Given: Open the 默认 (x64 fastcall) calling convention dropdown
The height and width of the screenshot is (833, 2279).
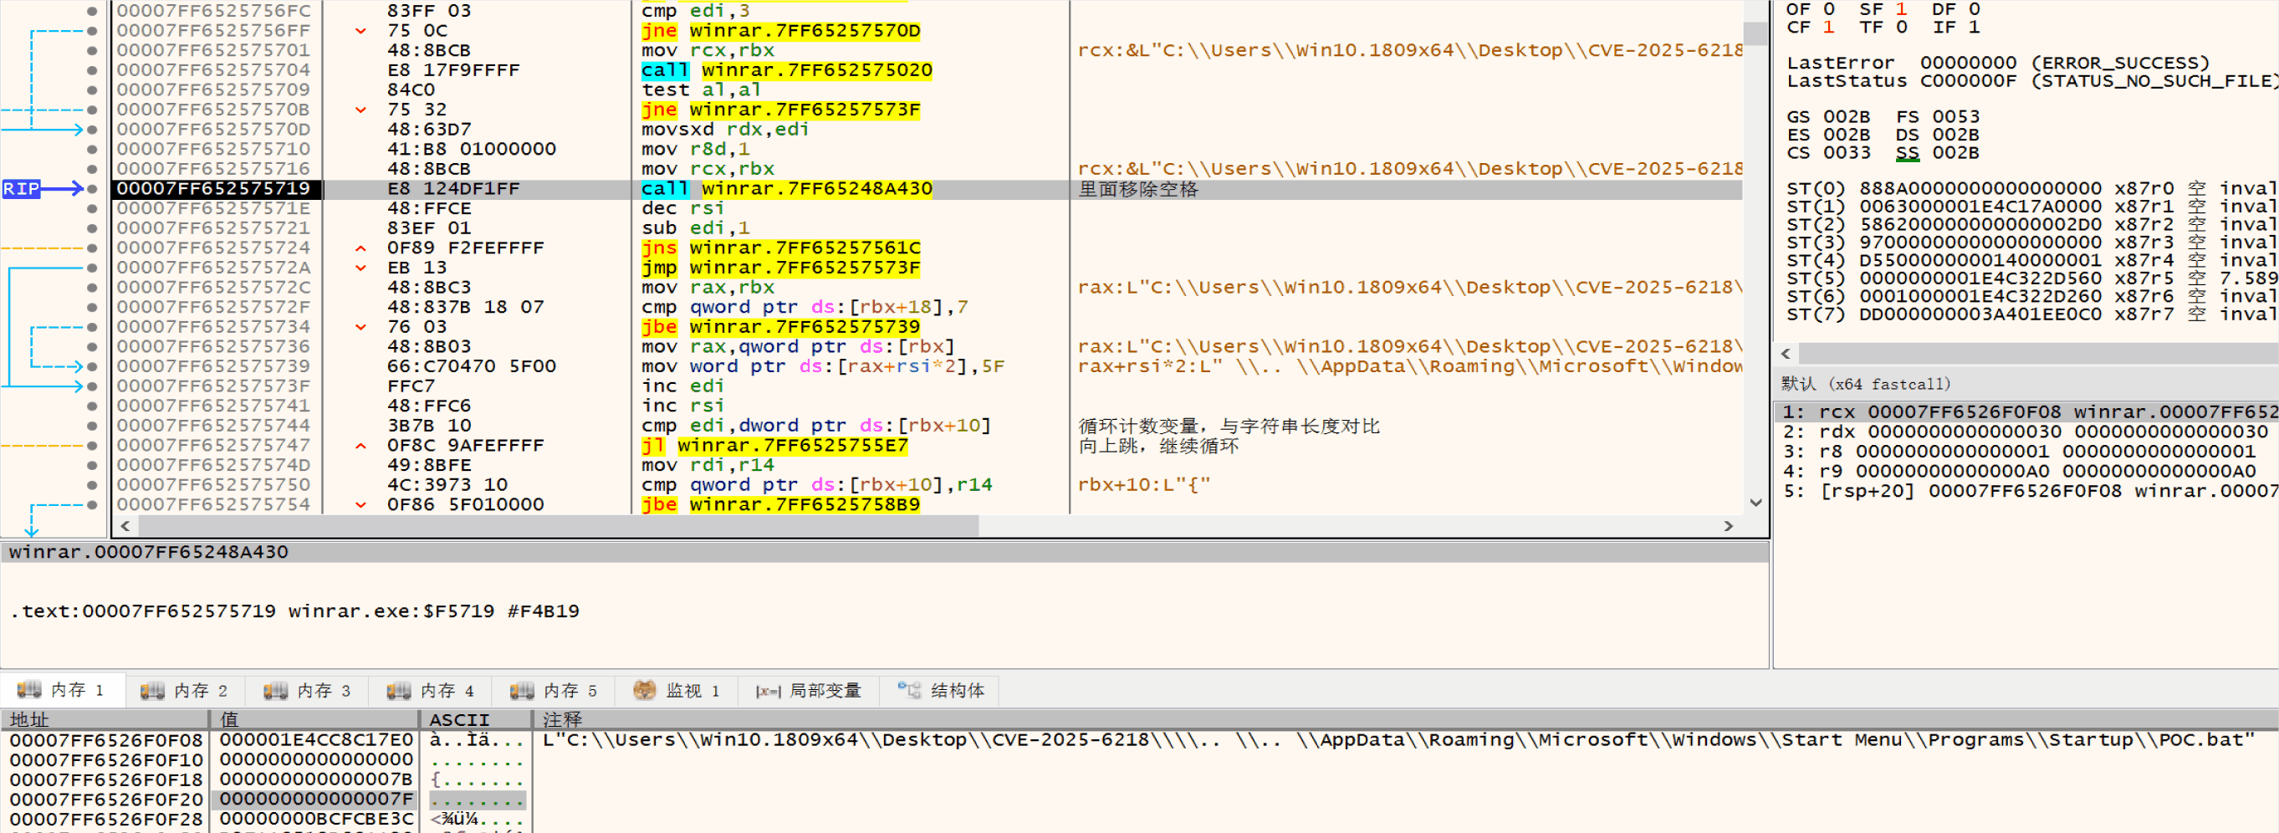Looking at the screenshot, I should 1866,384.
